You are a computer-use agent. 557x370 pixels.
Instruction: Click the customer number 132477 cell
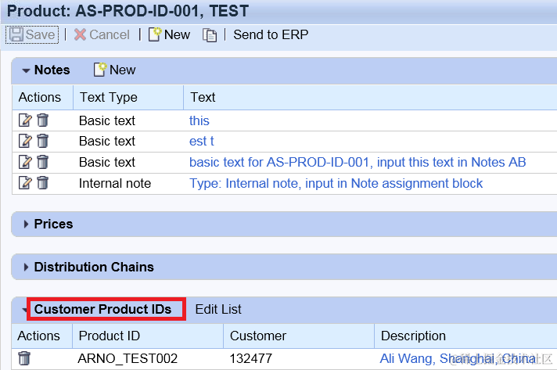pyautogui.click(x=251, y=358)
